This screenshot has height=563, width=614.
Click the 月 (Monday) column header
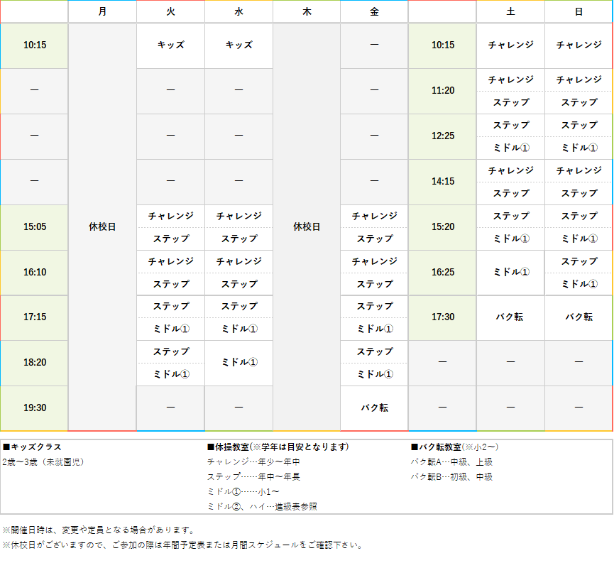[x=102, y=11]
